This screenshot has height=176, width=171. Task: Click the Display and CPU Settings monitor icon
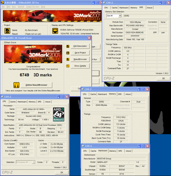click(x=55, y=31)
